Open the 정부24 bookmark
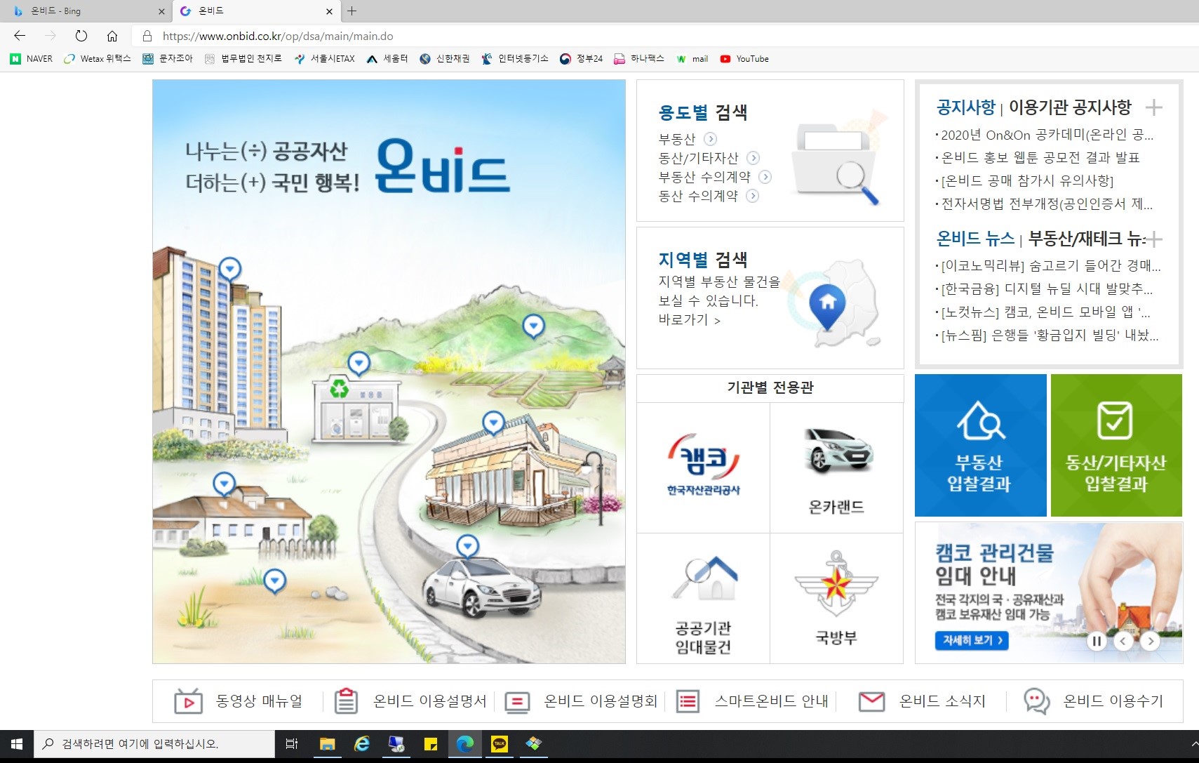Image resolution: width=1199 pixels, height=763 pixels. click(581, 59)
